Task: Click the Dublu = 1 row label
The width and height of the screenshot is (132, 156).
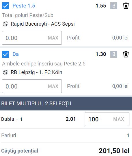Action: 12,119
